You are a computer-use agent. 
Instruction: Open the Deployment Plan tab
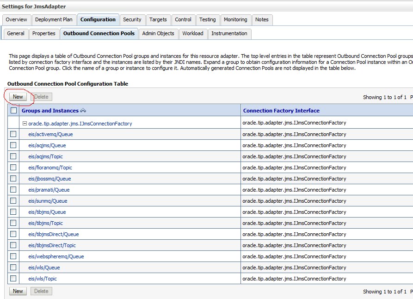point(54,19)
